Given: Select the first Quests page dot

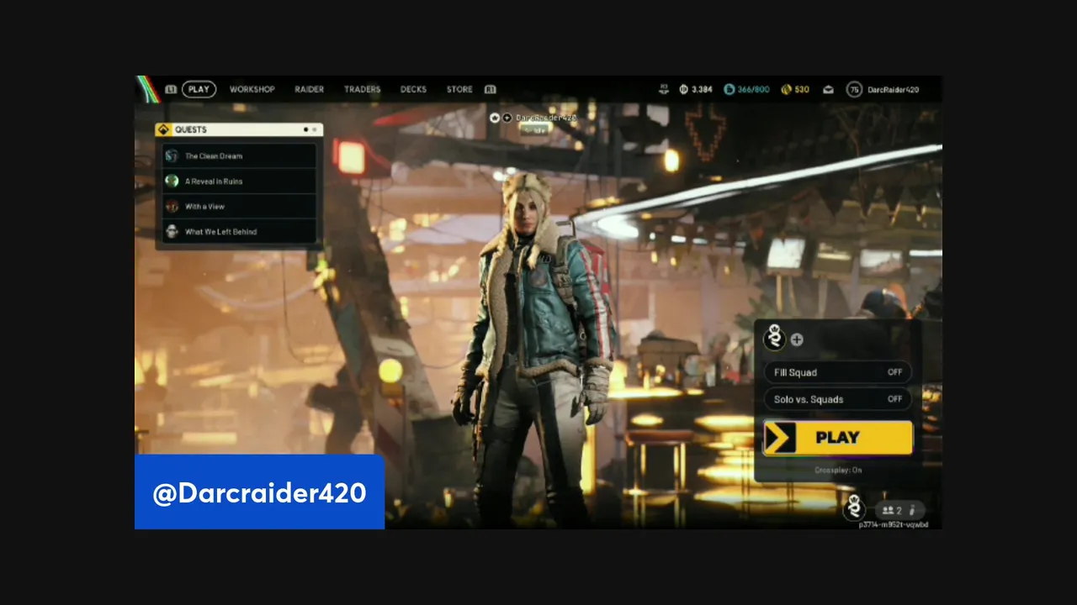Looking at the screenshot, I should pos(305,129).
